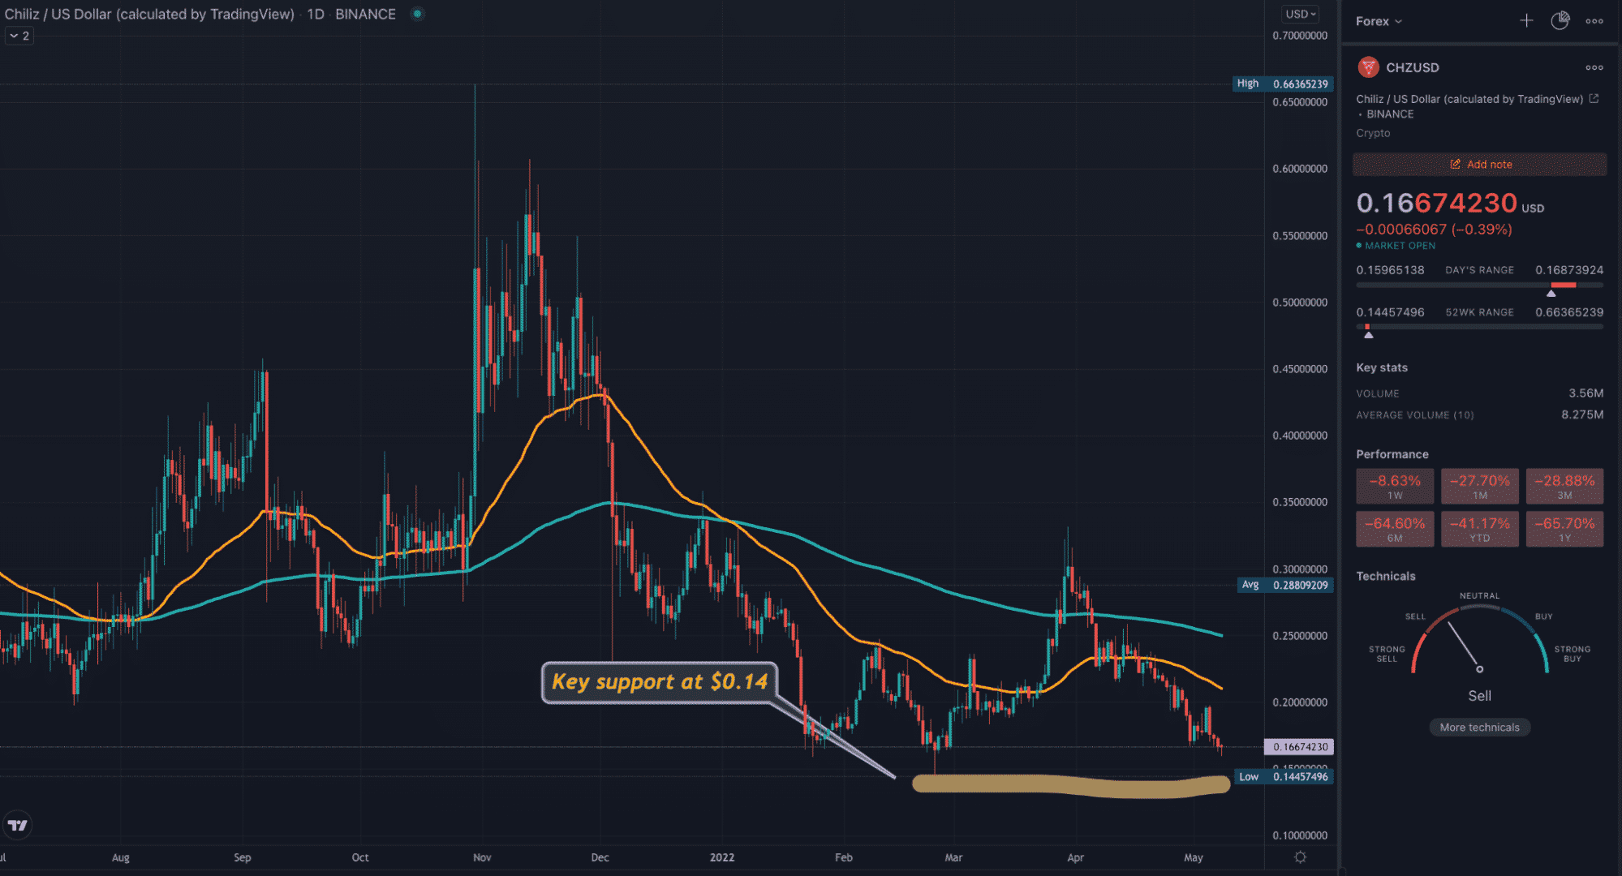The width and height of the screenshot is (1622, 876).
Task: Open the CHZUSD details three-dot menu
Action: click(x=1594, y=67)
